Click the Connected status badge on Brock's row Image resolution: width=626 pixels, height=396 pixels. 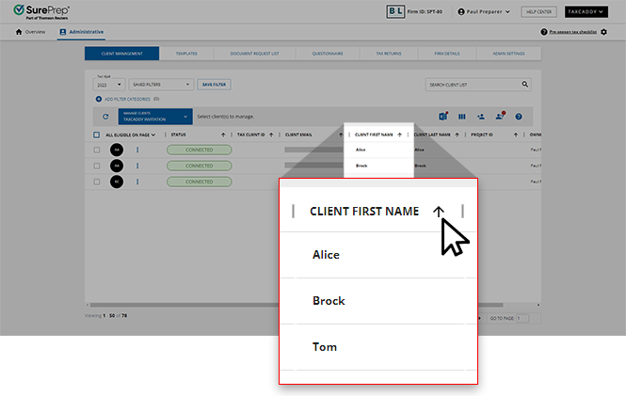point(200,166)
